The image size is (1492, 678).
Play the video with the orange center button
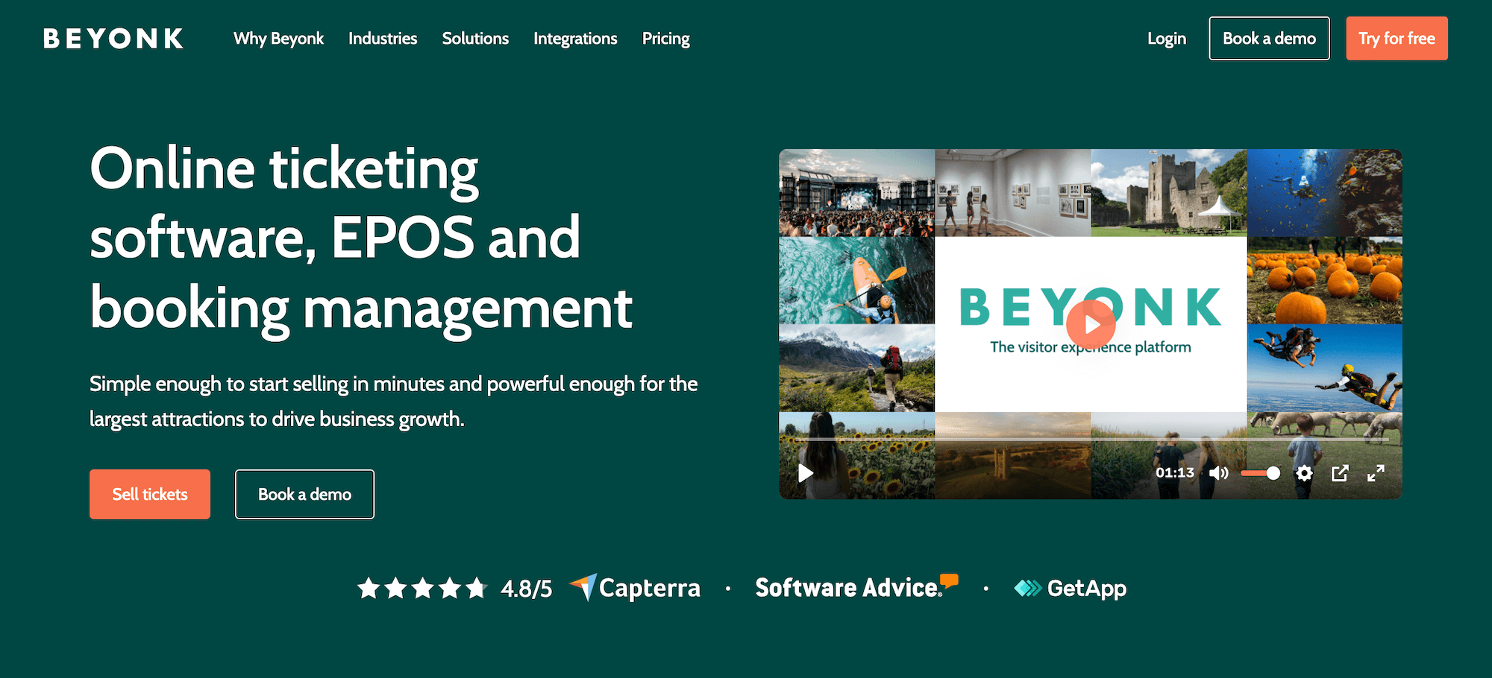point(1091,325)
